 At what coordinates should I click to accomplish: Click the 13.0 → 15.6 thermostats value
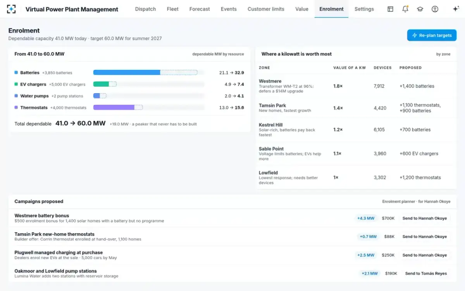click(231, 107)
